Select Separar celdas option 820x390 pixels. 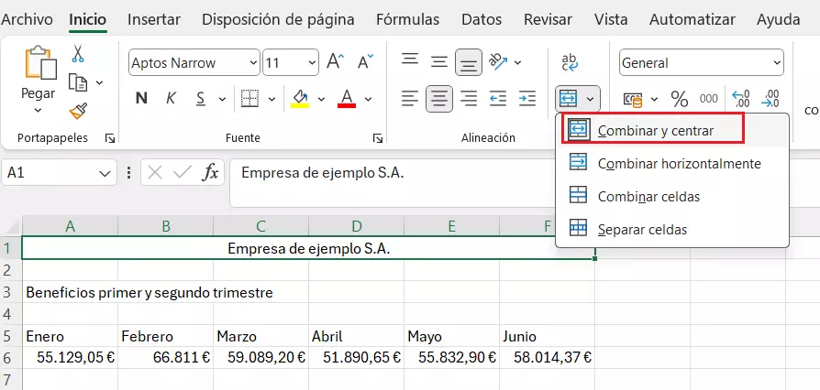(x=641, y=229)
